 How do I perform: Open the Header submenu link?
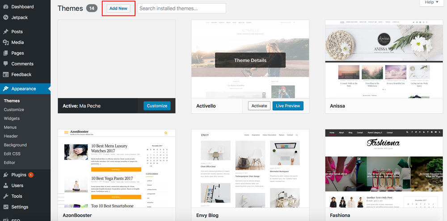point(11,136)
